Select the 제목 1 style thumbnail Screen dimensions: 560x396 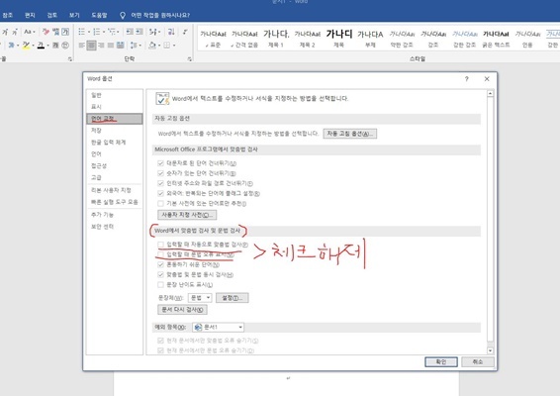276,39
